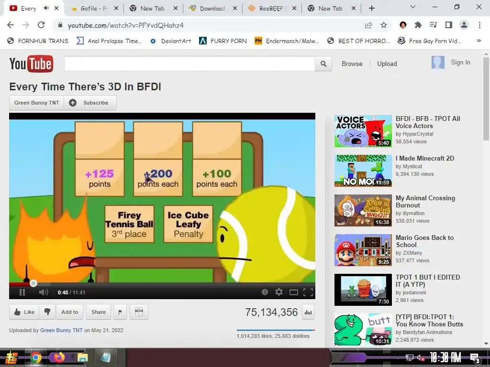Open the Browse link
490x367 pixels.
(x=352, y=64)
